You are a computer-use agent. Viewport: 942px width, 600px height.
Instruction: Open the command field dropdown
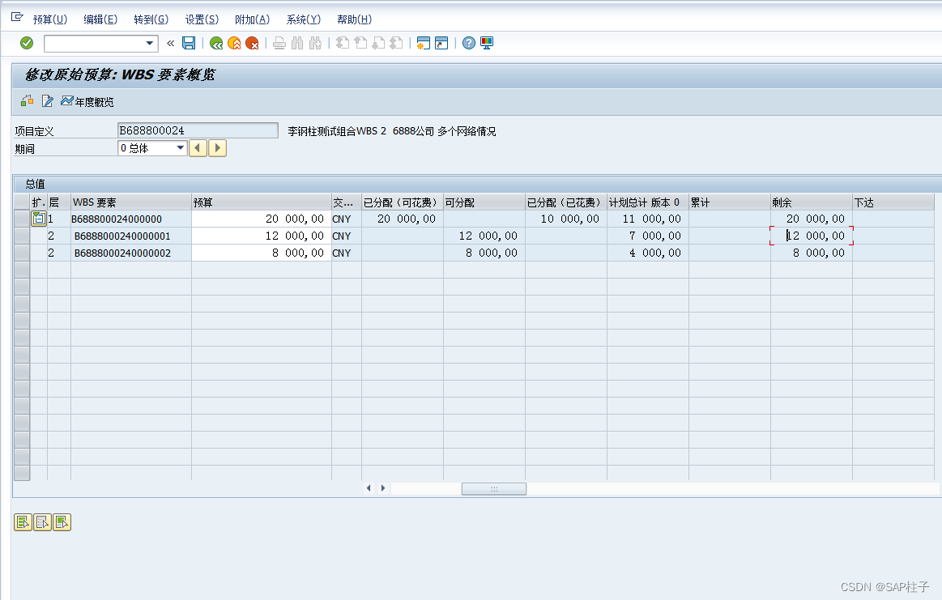(x=150, y=43)
